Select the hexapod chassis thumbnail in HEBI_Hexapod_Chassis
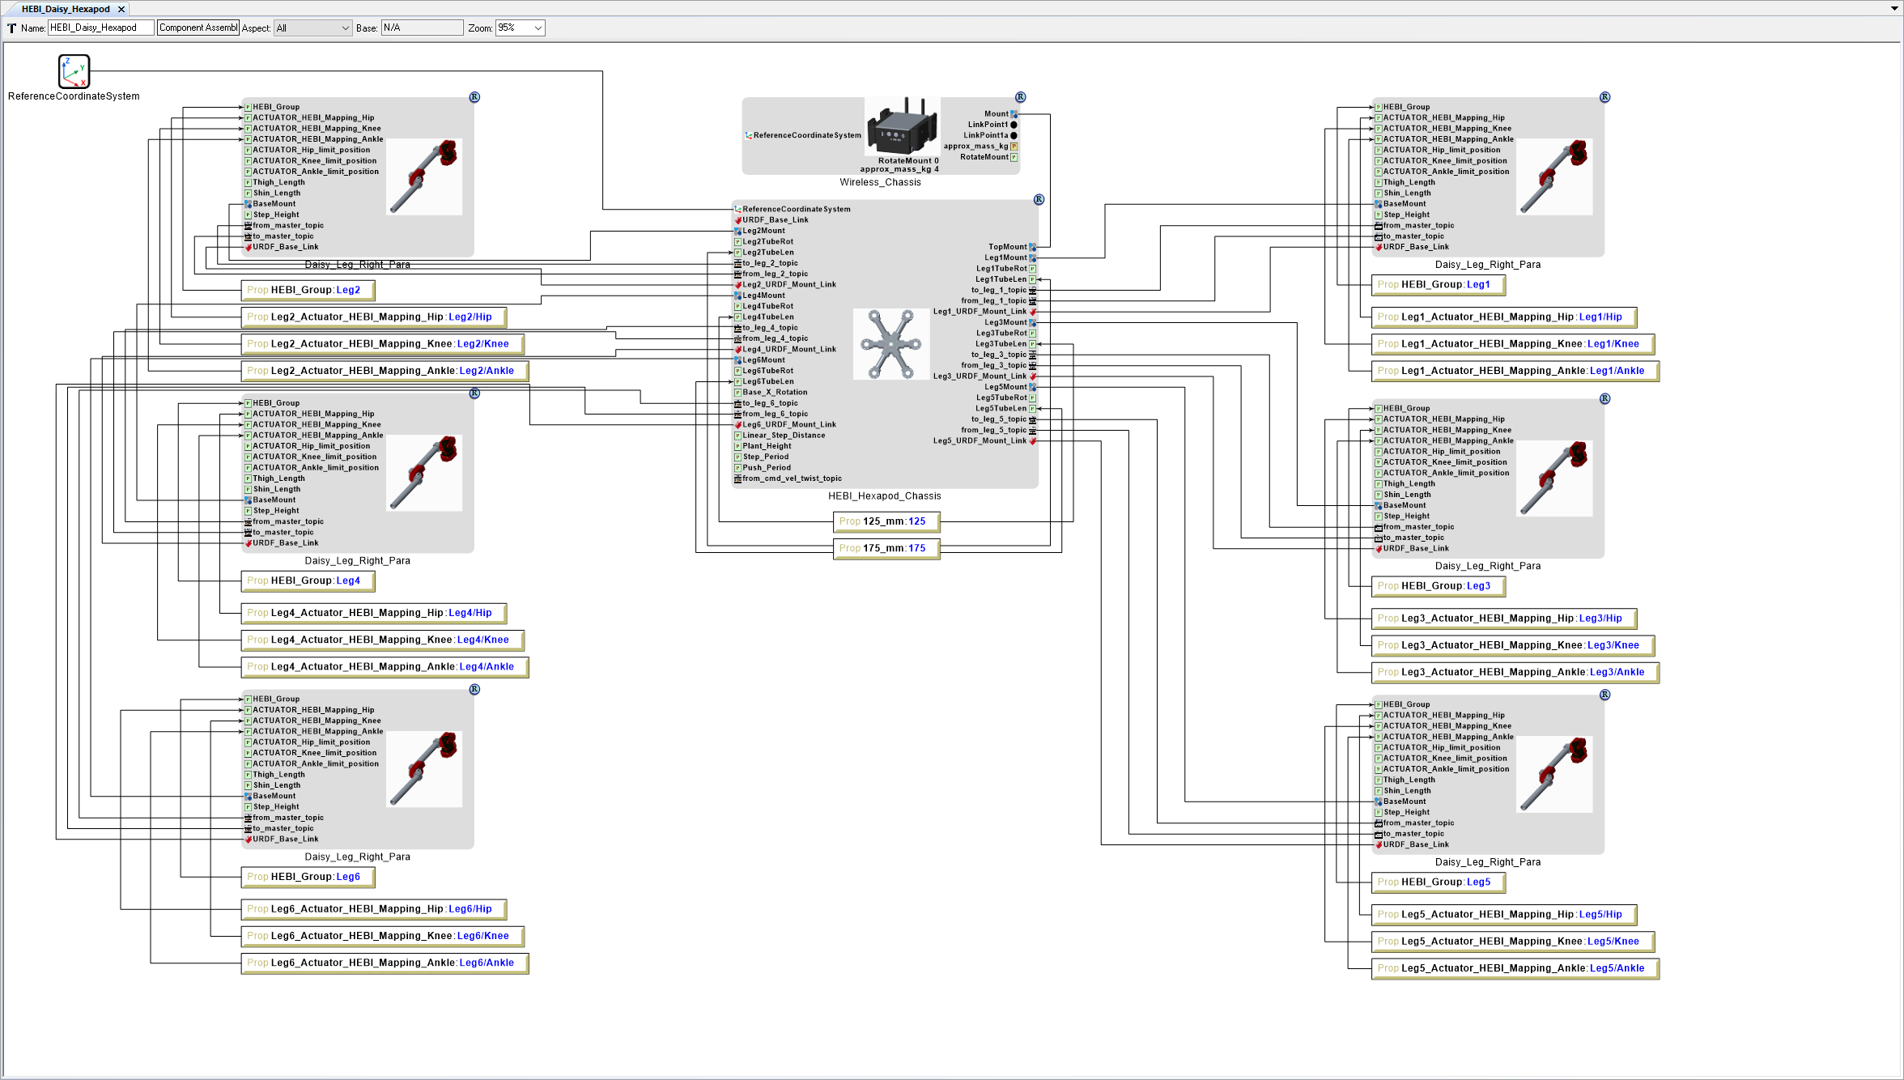The width and height of the screenshot is (1904, 1080). [890, 344]
